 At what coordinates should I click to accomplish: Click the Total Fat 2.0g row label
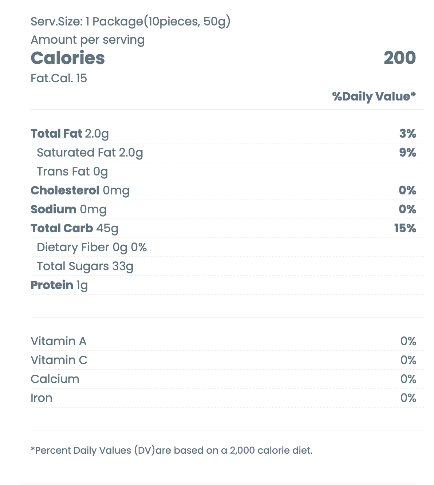(x=70, y=134)
